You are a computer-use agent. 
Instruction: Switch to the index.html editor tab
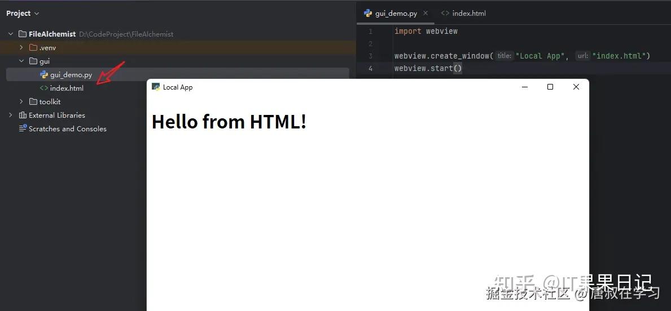(x=463, y=14)
